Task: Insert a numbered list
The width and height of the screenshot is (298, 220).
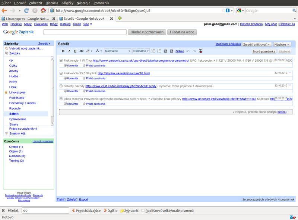Action: click(159, 51)
